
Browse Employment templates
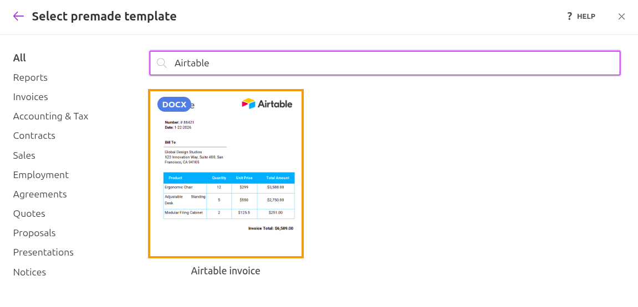coord(40,175)
